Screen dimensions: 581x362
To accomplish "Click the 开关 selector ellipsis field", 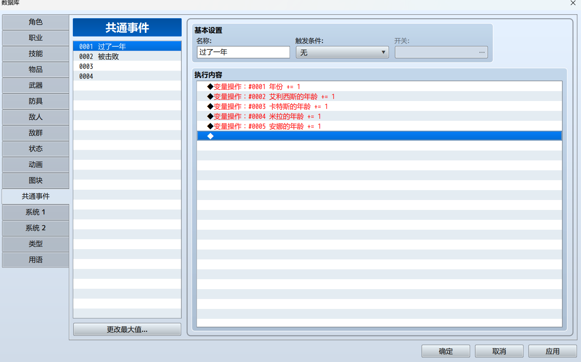I will coord(441,52).
